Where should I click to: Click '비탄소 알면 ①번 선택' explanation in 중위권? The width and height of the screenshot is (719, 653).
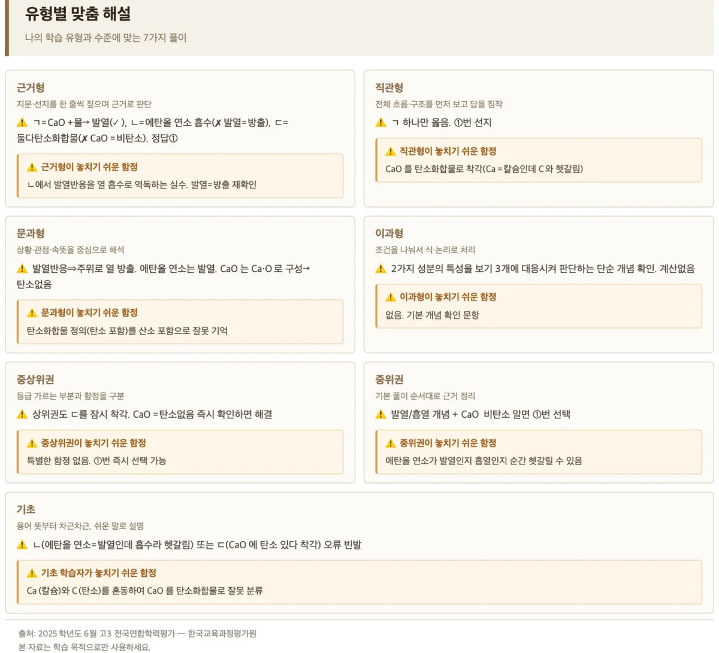pyautogui.click(x=481, y=414)
